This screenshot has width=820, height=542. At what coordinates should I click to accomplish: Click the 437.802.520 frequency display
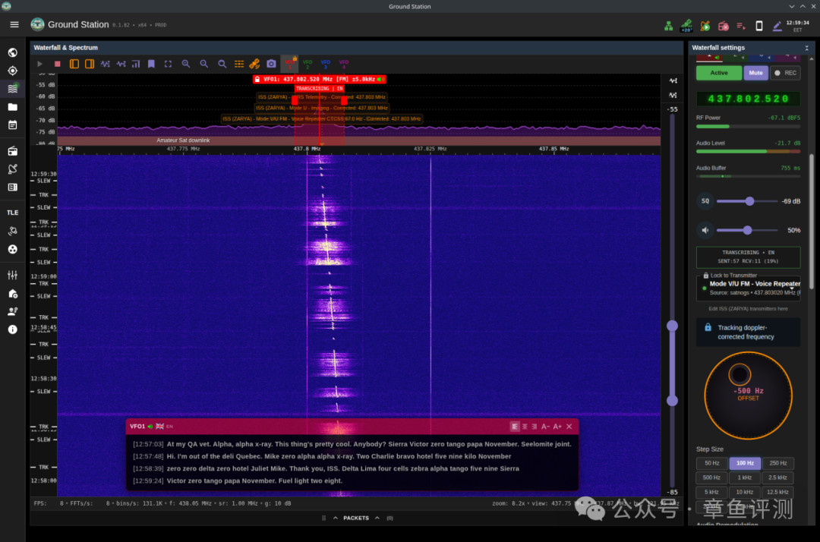point(748,99)
